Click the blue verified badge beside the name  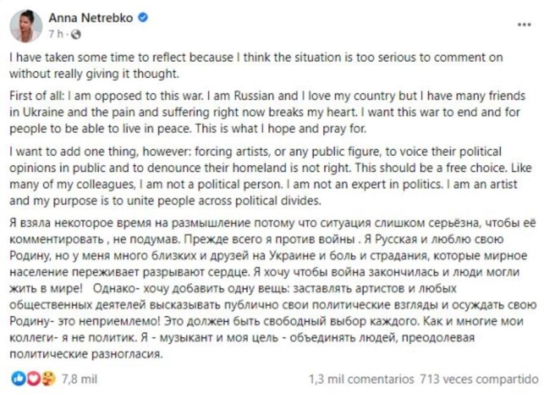(143, 18)
